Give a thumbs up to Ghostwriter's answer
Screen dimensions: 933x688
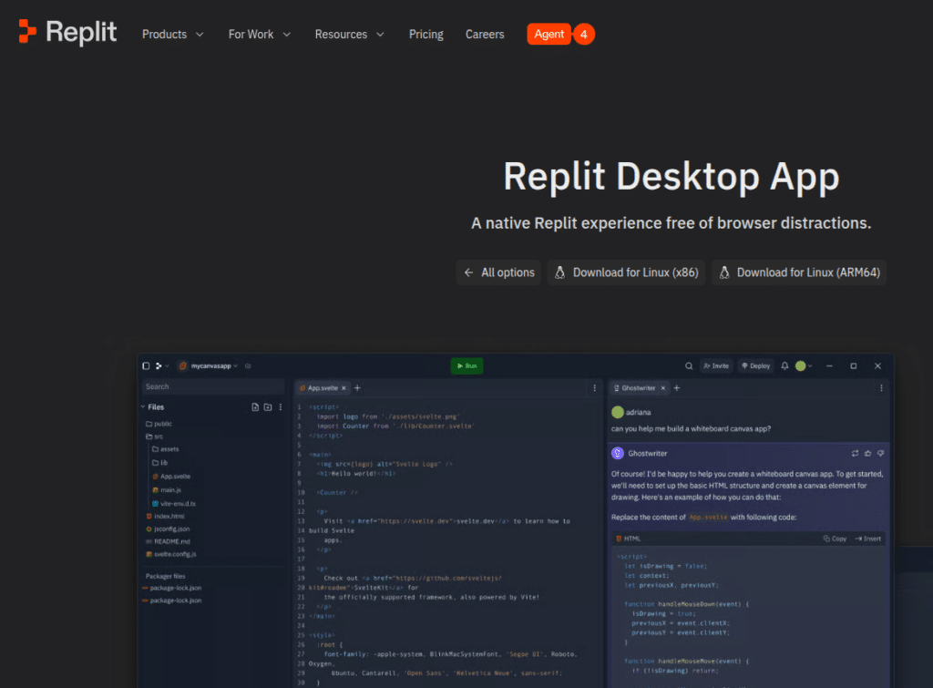[867, 453]
